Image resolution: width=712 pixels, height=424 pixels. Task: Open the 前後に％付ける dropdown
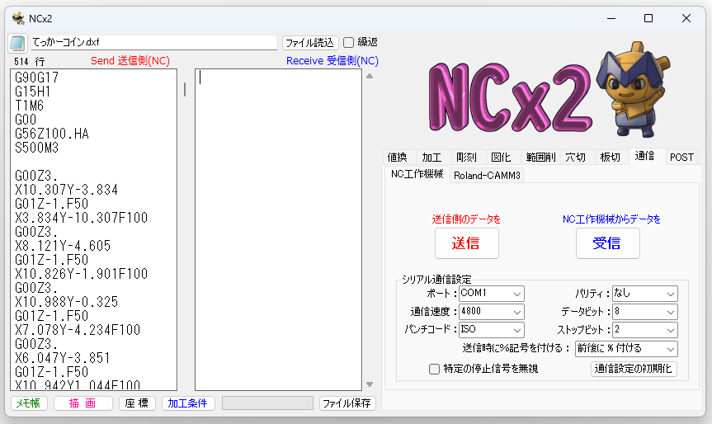pos(626,349)
